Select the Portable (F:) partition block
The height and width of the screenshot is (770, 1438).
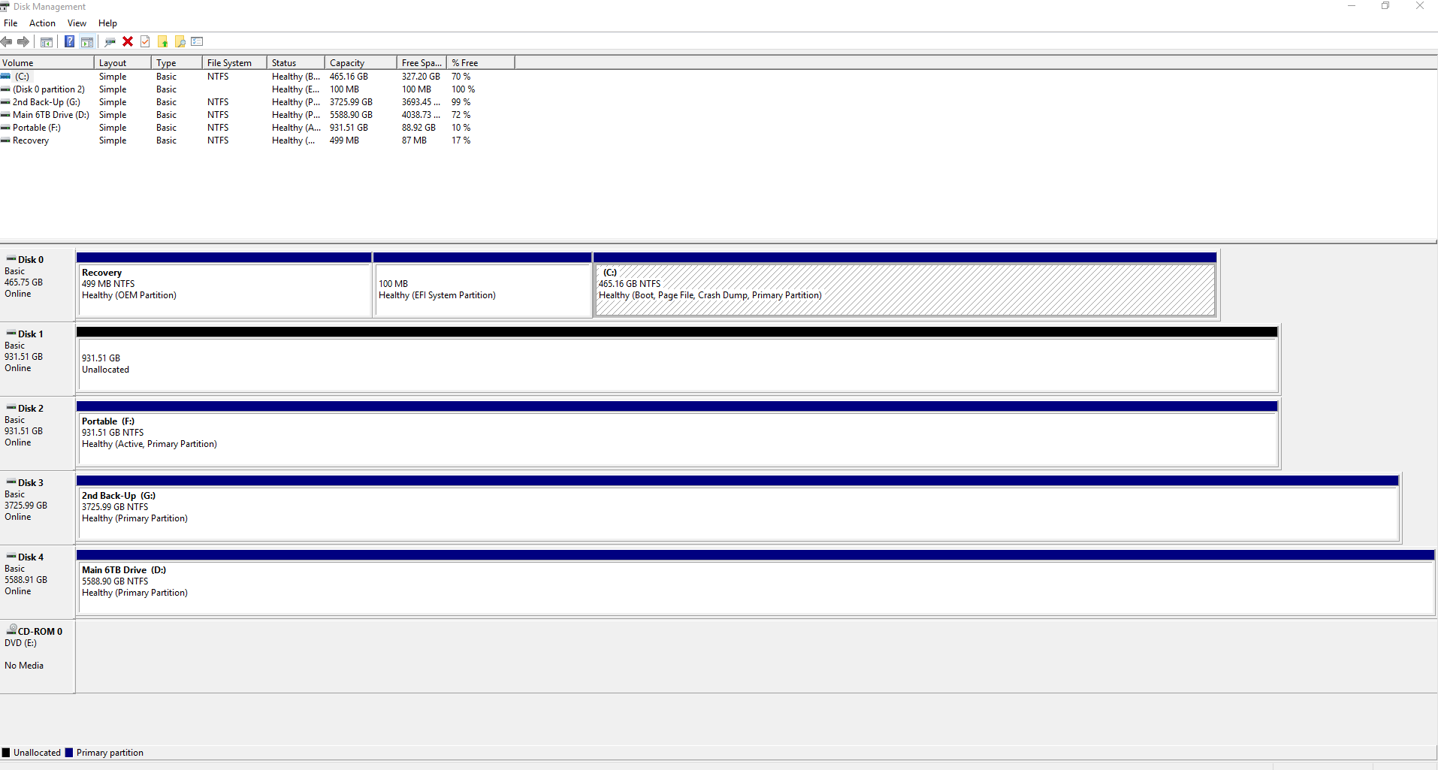coord(677,433)
